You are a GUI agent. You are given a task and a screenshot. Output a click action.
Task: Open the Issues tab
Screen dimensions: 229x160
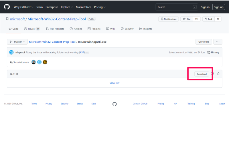[x=32, y=29]
